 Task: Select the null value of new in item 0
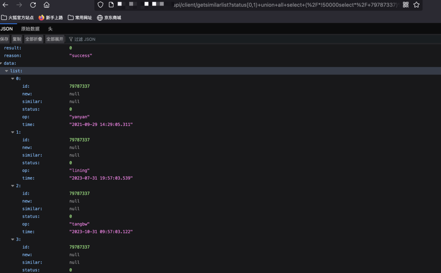pos(75,94)
